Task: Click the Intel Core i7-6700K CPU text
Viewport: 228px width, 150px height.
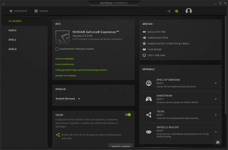Action: (x=168, y=44)
